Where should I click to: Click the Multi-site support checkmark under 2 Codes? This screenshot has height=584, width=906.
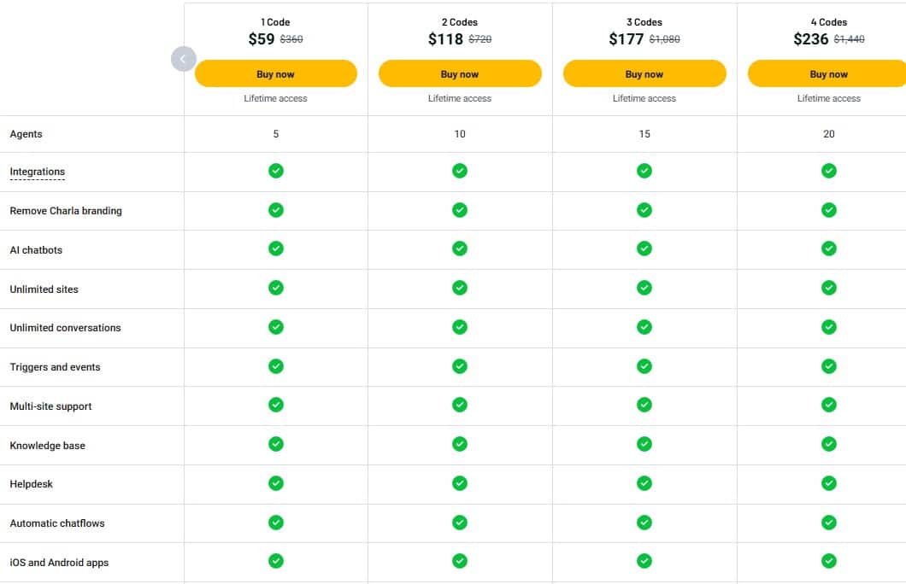(x=459, y=405)
